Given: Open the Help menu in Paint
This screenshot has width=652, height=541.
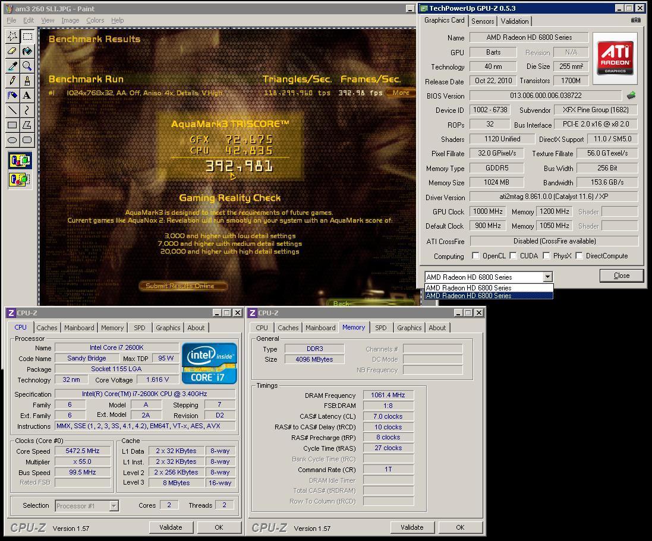Looking at the screenshot, I should pyautogui.click(x=117, y=20).
